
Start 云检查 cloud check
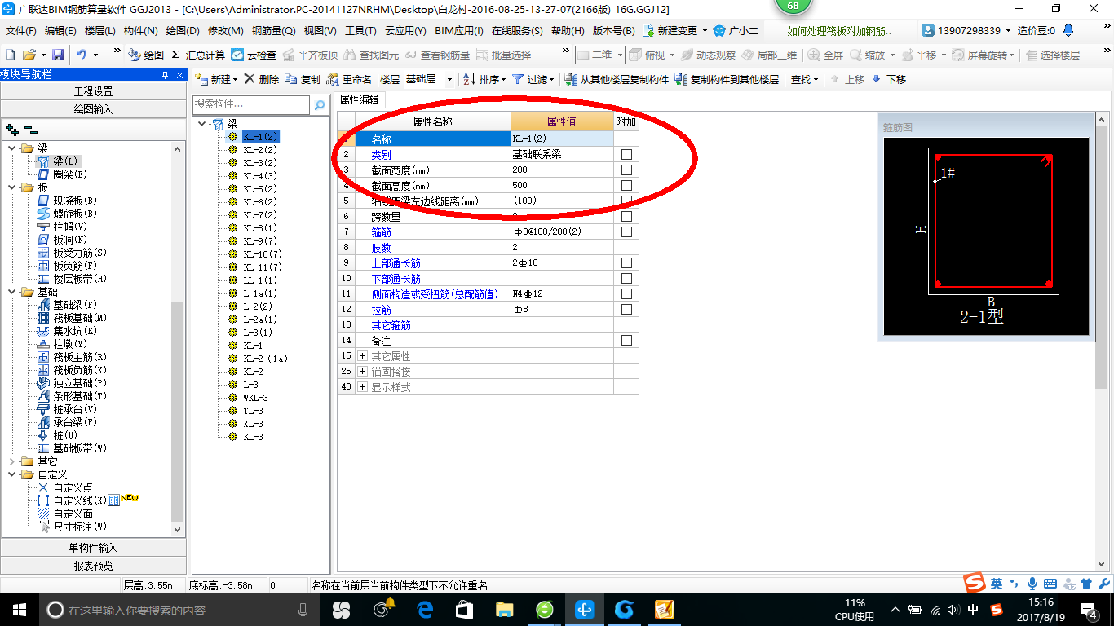click(254, 55)
